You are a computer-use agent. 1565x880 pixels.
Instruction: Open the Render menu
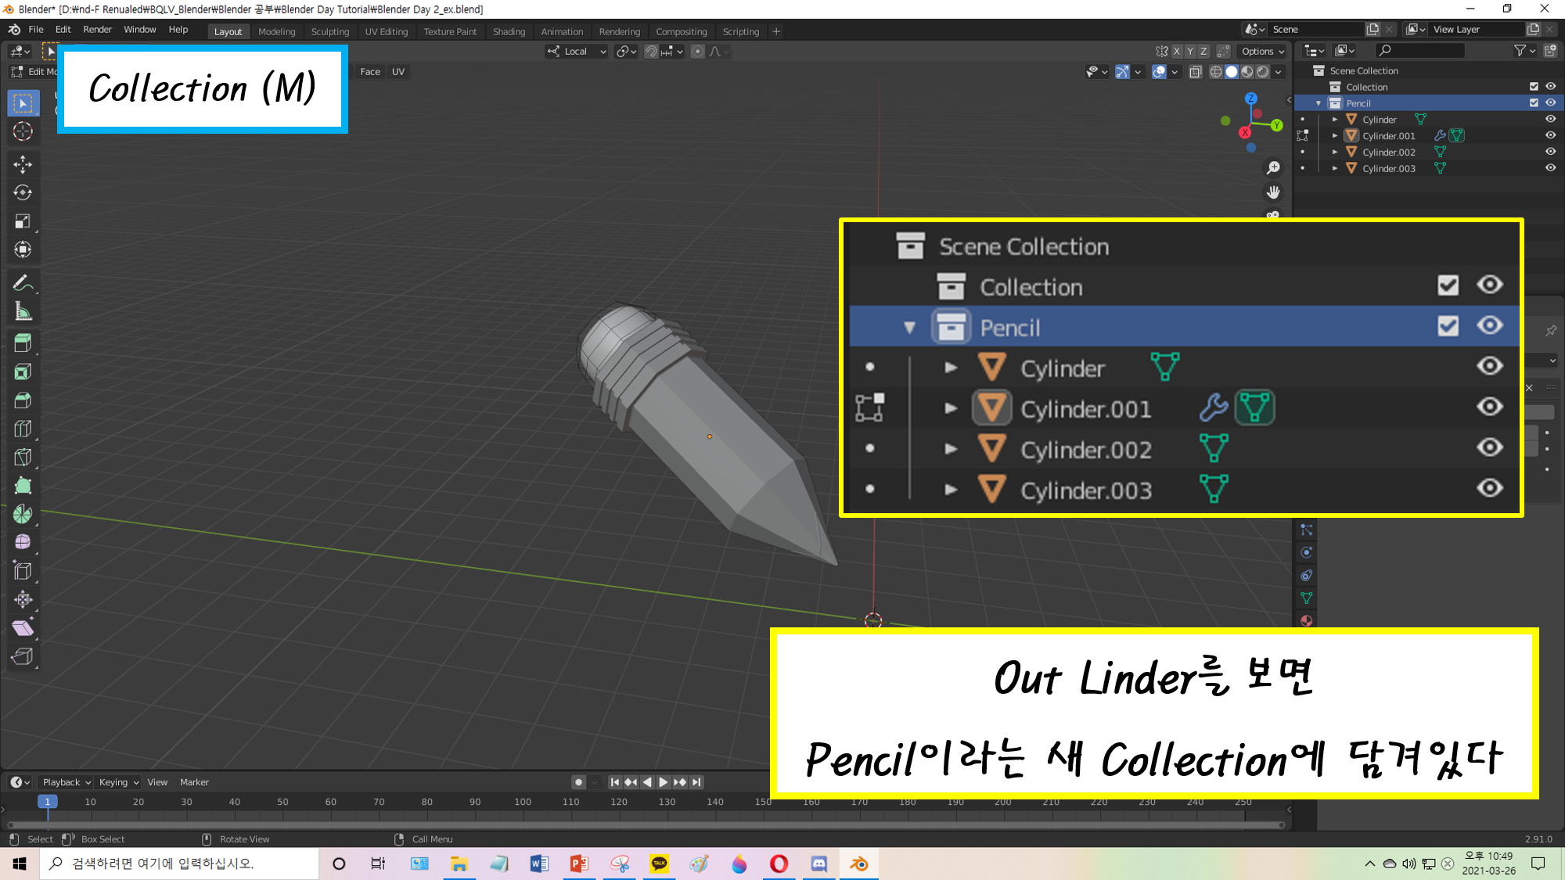[97, 30]
